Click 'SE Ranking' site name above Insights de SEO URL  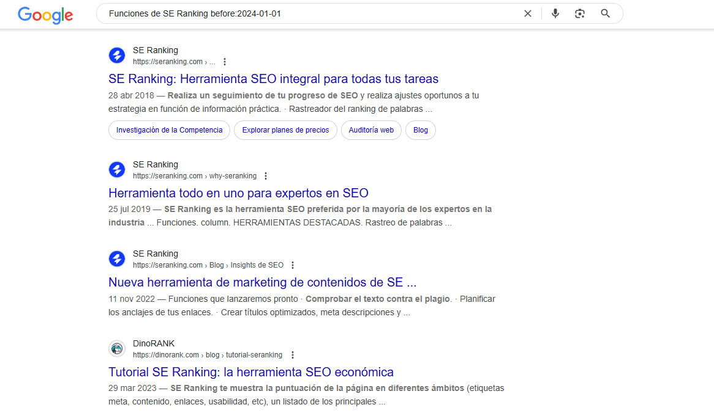[156, 254]
